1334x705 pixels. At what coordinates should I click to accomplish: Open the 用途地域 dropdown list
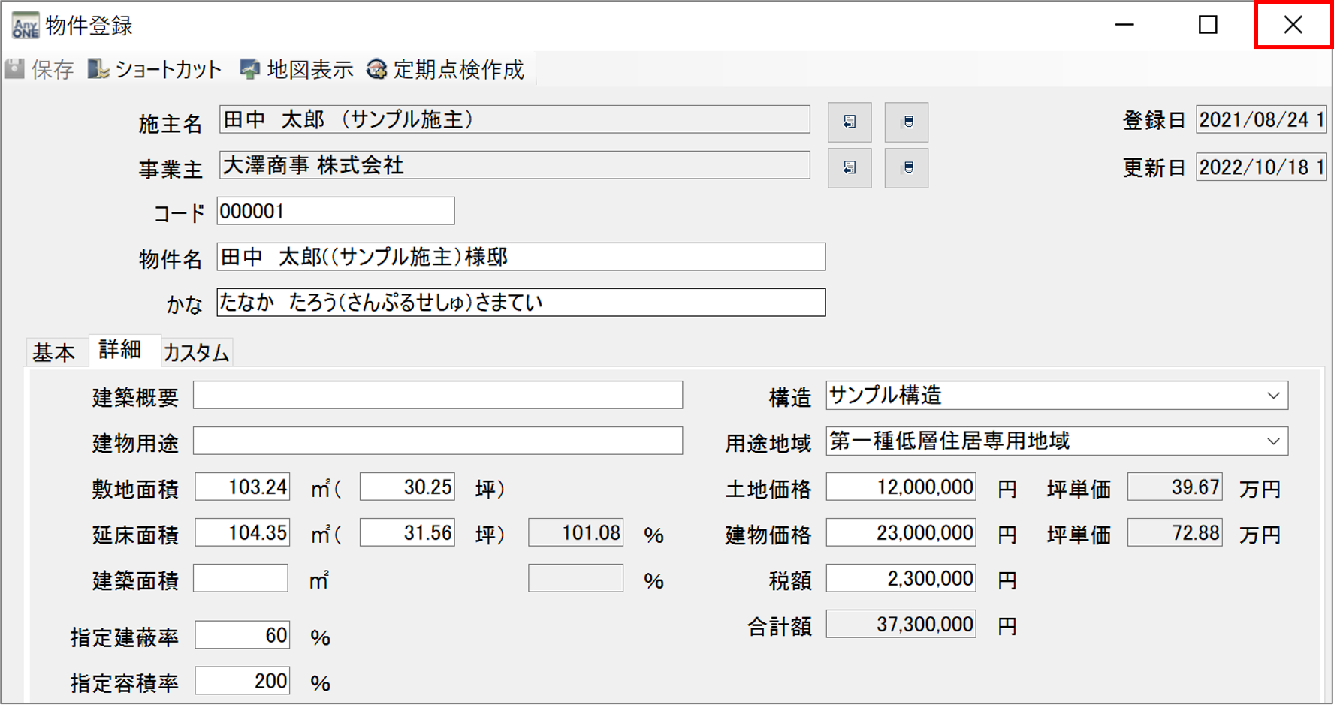[1272, 441]
